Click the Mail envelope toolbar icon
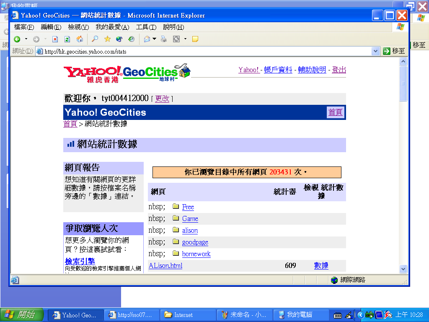Screen dimensions: 429x322 pyautogui.click(x=147, y=39)
